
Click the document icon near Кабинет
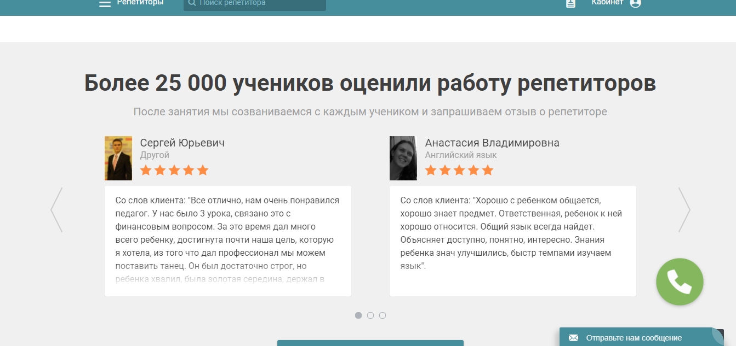[x=570, y=3]
